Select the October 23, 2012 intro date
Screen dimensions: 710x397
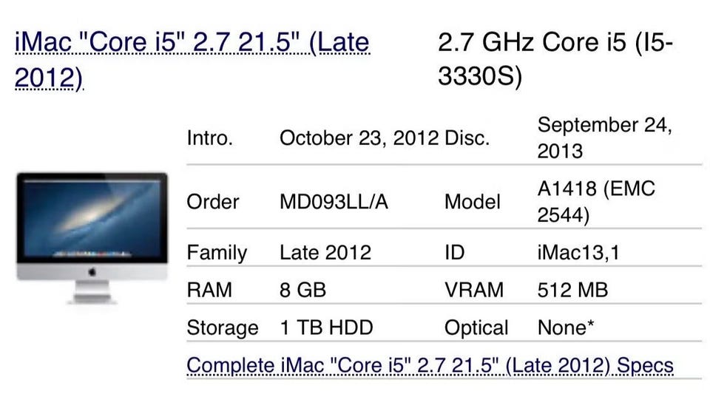tap(358, 138)
